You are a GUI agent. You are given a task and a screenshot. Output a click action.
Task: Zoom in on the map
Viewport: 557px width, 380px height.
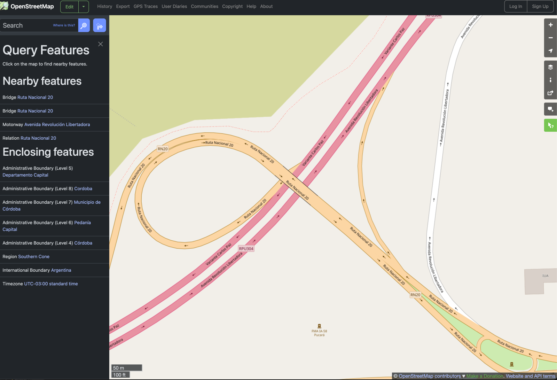[x=550, y=25]
